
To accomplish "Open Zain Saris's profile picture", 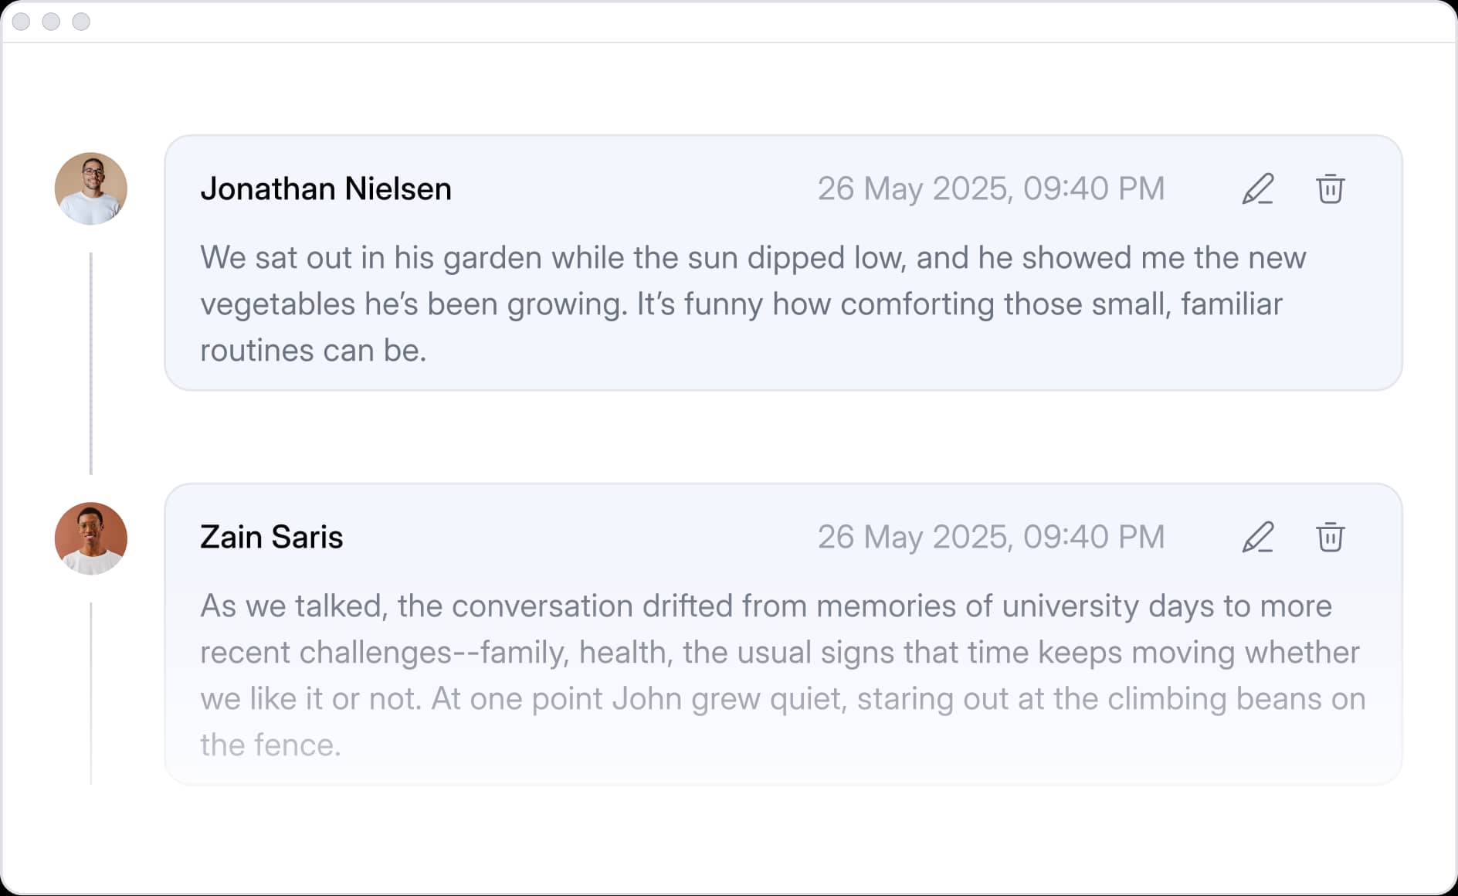I will pos(91,538).
